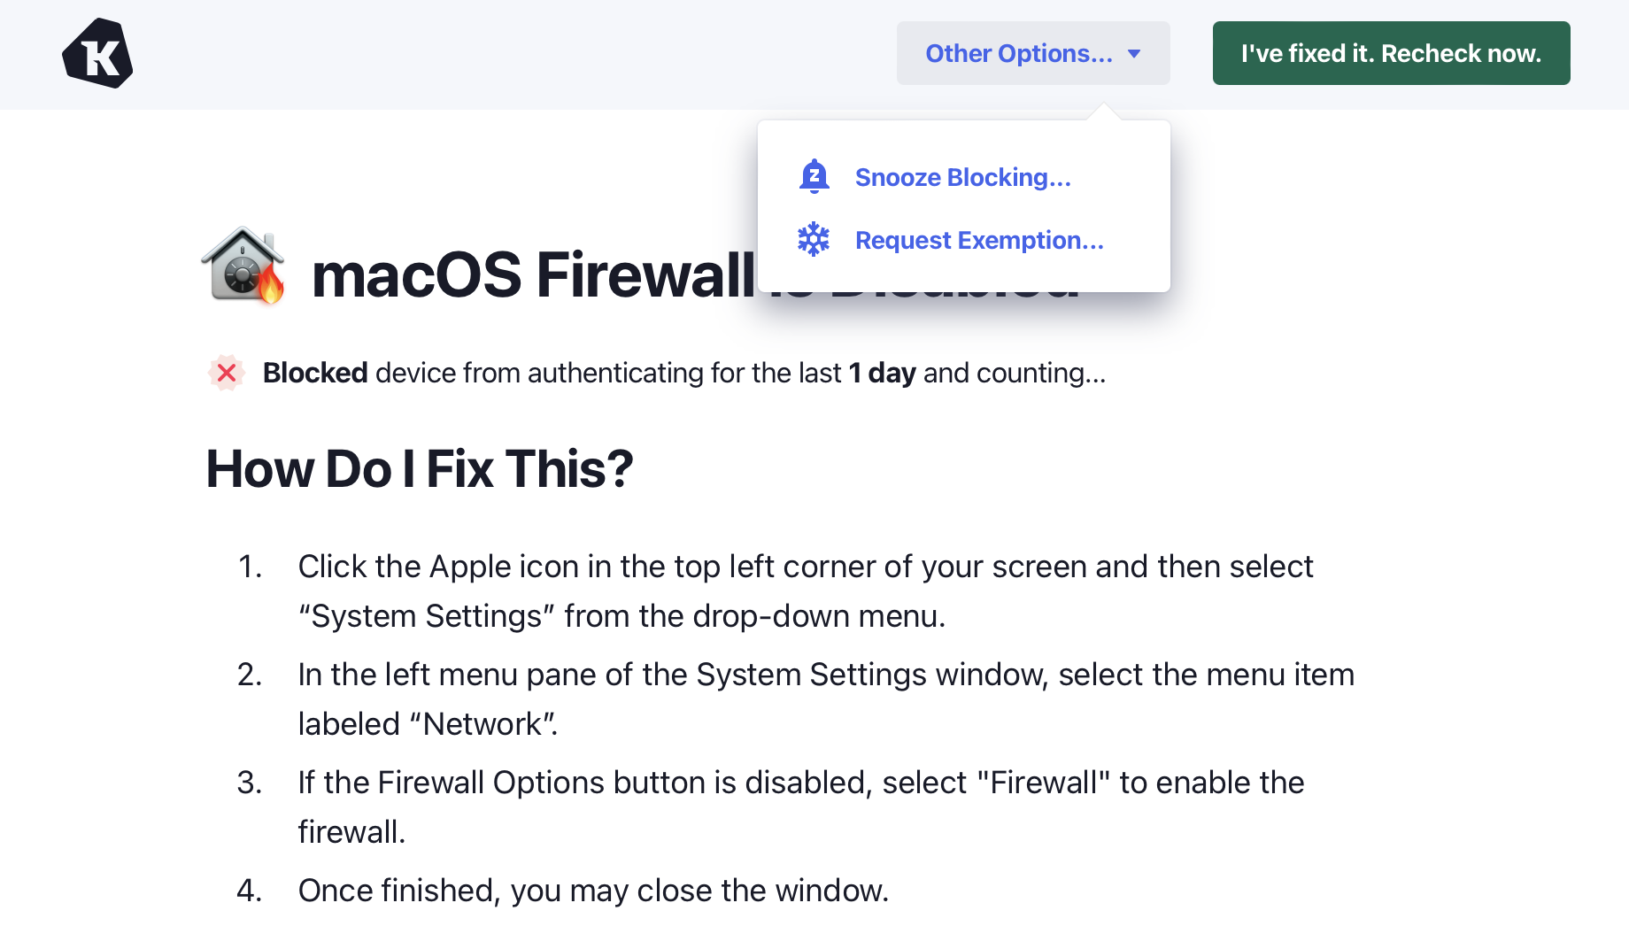This screenshot has height=926, width=1629.
Task: Click the "How Do I Fix This?" heading
Action: click(x=420, y=468)
